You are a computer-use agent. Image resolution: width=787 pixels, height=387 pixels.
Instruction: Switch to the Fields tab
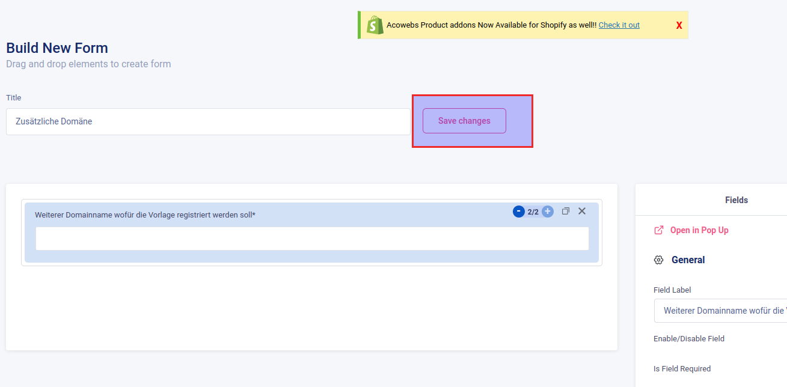coord(736,200)
